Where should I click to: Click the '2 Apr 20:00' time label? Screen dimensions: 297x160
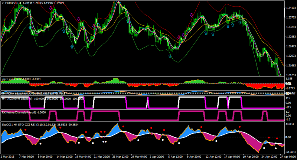(157, 157)
